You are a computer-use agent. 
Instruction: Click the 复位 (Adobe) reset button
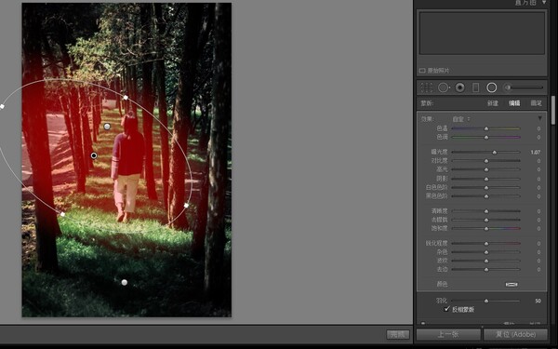515,334
